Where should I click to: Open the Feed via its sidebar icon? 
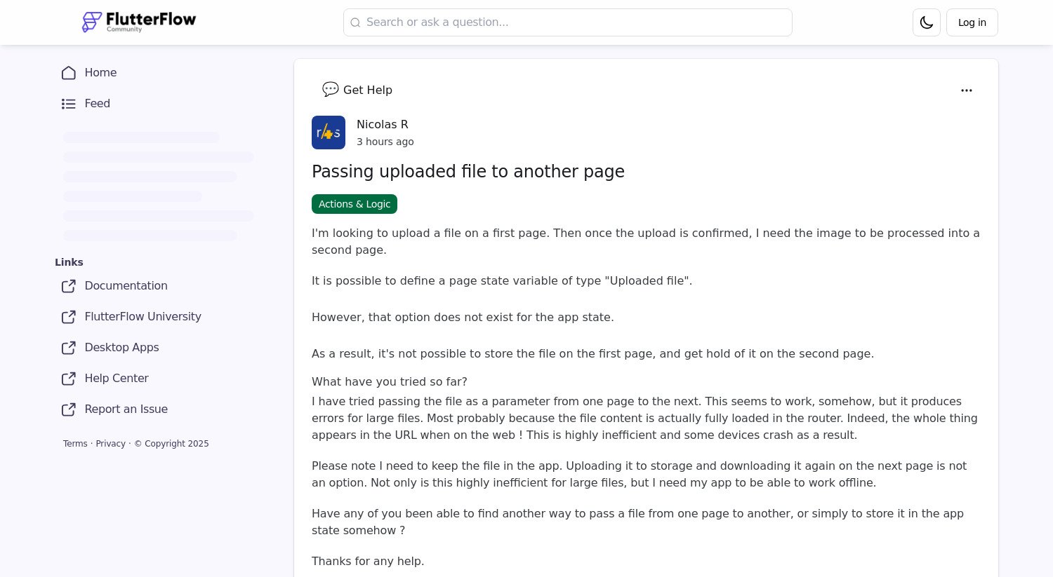point(68,104)
